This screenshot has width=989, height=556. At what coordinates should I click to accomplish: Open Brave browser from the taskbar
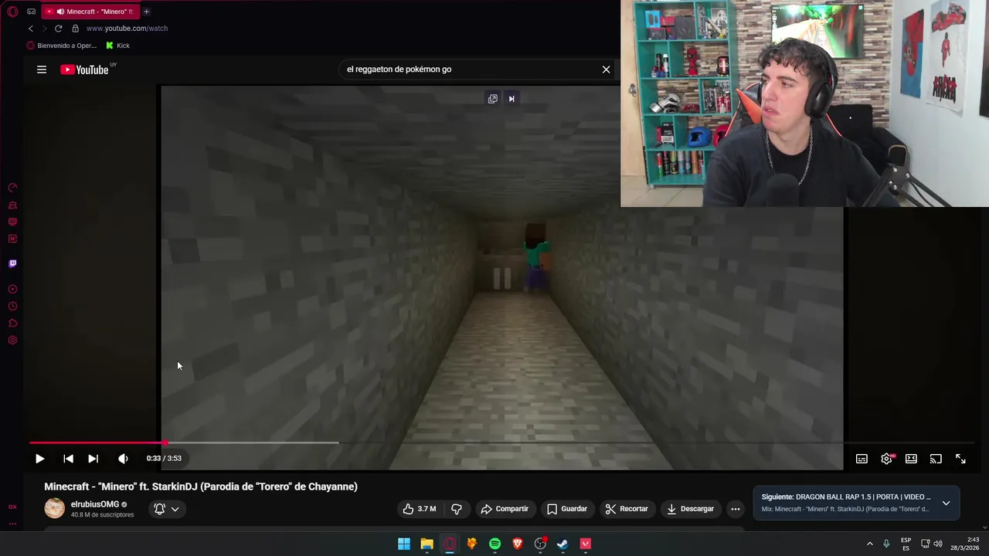[x=518, y=544]
